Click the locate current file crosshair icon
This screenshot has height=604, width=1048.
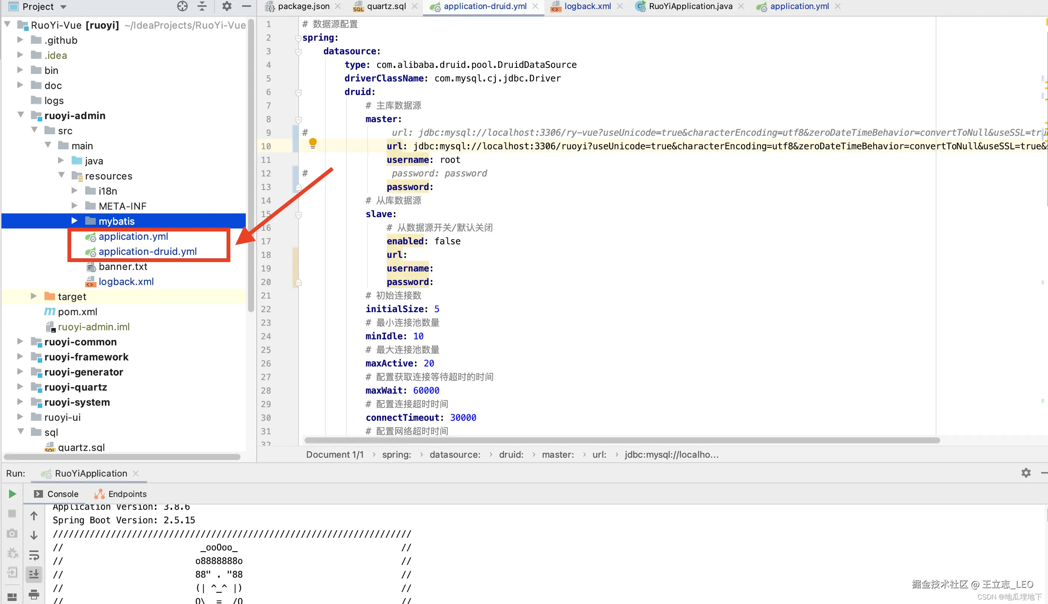click(182, 6)
